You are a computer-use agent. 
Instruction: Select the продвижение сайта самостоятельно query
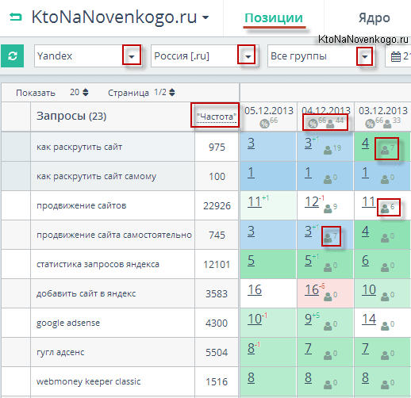[114, 235]
